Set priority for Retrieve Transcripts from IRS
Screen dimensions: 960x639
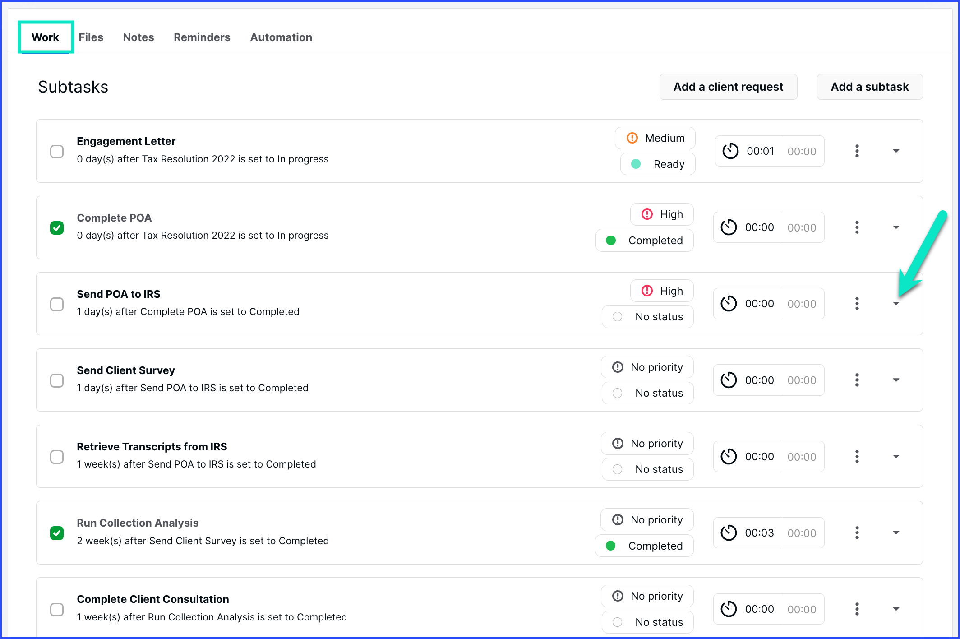647,444
